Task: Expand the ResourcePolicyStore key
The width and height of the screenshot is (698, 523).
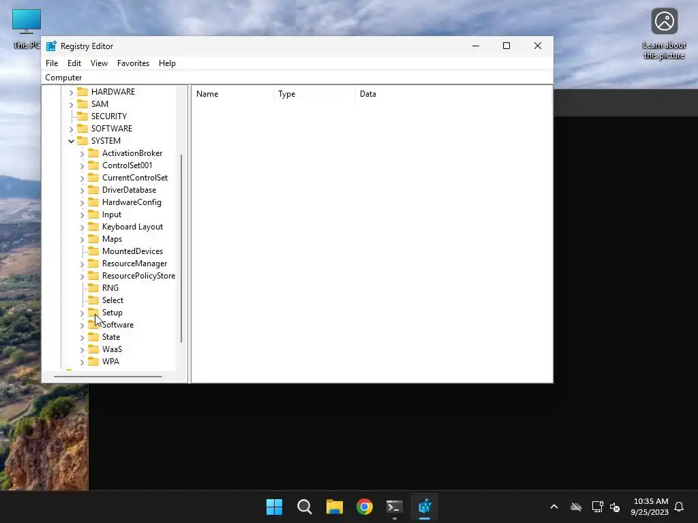Action: [82, 276]
